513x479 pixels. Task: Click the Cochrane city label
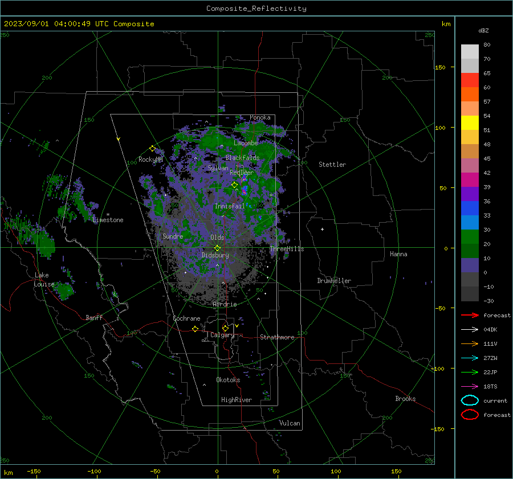186,318
